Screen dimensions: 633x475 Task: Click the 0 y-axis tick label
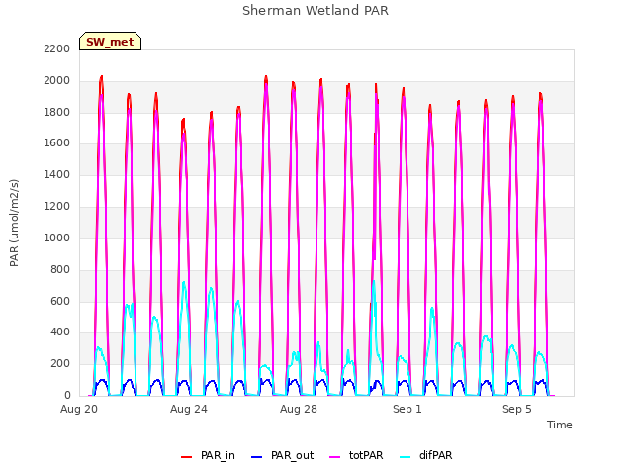(x=67, y=395)
